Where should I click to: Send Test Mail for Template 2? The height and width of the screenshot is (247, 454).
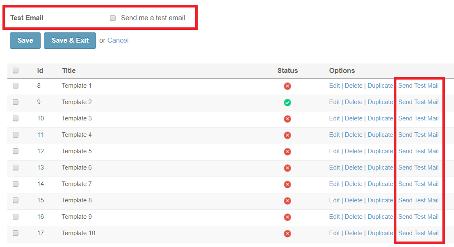click(x=418, y=102)
